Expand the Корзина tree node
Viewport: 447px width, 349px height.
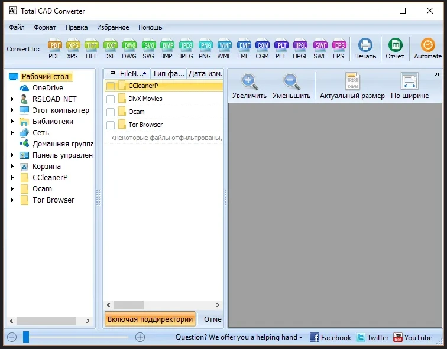pyautogui.click(x=12, y=167)
